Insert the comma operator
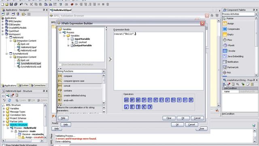 [126, 107]
